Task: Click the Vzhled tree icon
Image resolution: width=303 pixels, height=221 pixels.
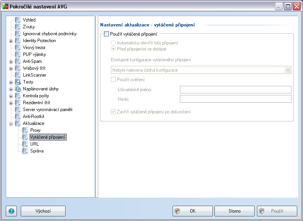Action: pos(18,20)
